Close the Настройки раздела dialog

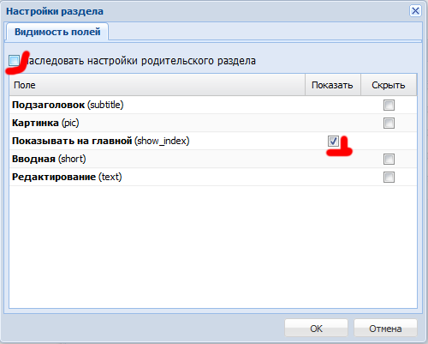[415, 11]
